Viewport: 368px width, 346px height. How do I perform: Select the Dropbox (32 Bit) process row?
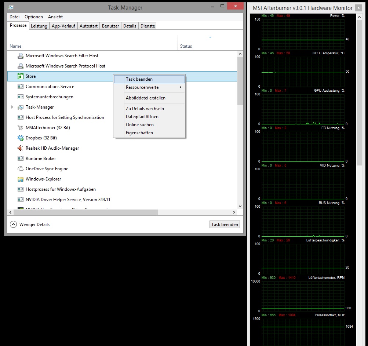click(122, 138)
